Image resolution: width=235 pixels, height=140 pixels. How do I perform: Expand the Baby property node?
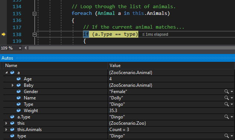[12, 85]
